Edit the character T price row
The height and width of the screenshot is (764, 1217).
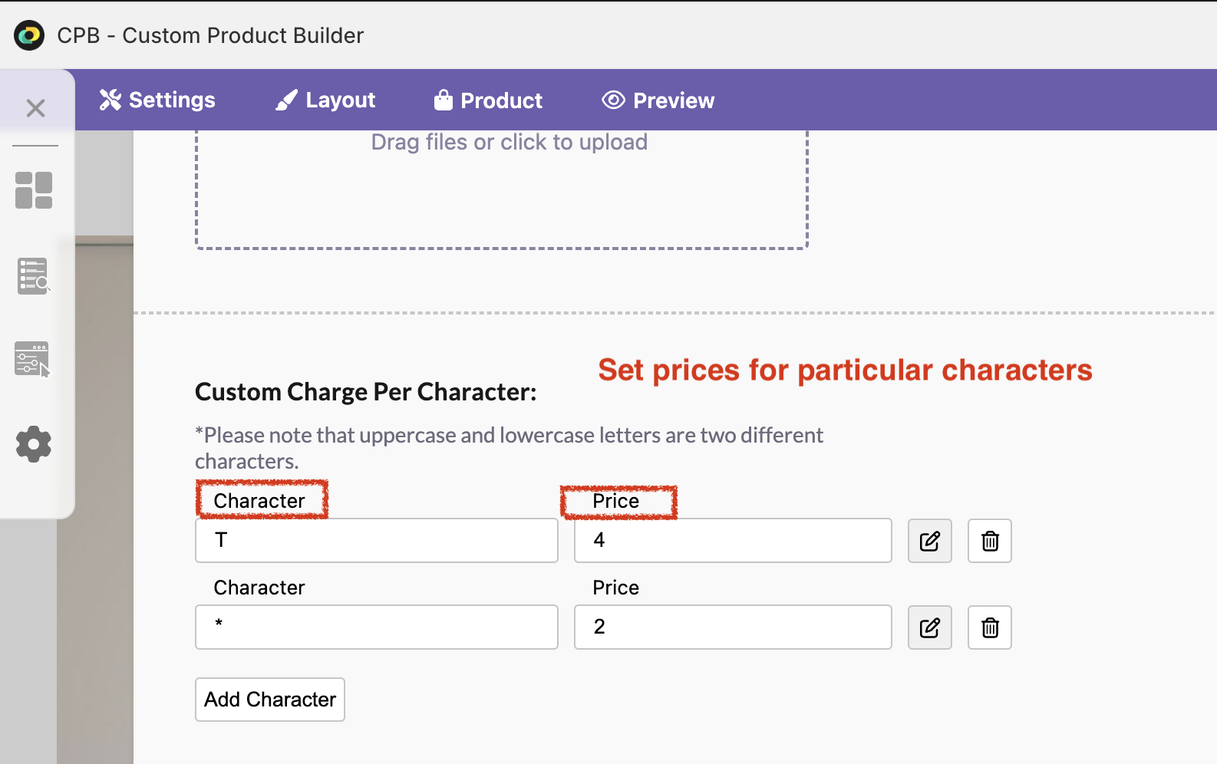[x=929, y=541]
